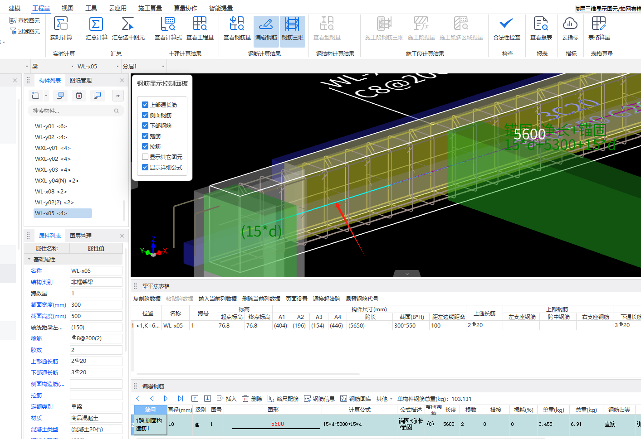Enable 显示其它图元 checkbox
641x439 pixels.
(x=145, y=157)
